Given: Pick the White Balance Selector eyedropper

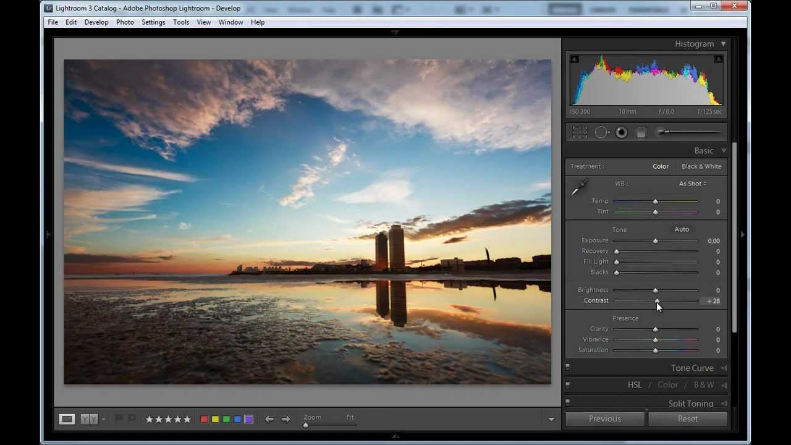Looking at the screenshot, I should [579, 187].
